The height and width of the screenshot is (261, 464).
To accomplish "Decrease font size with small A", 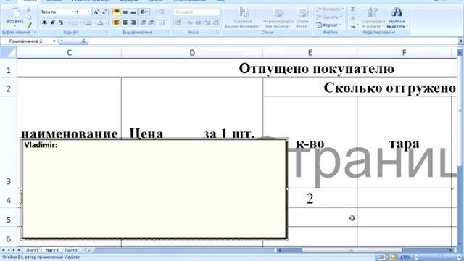I will tap(104, 12).
